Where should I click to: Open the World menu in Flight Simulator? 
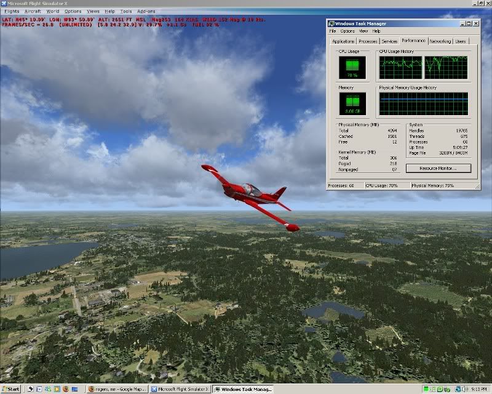tap(53, 11)
